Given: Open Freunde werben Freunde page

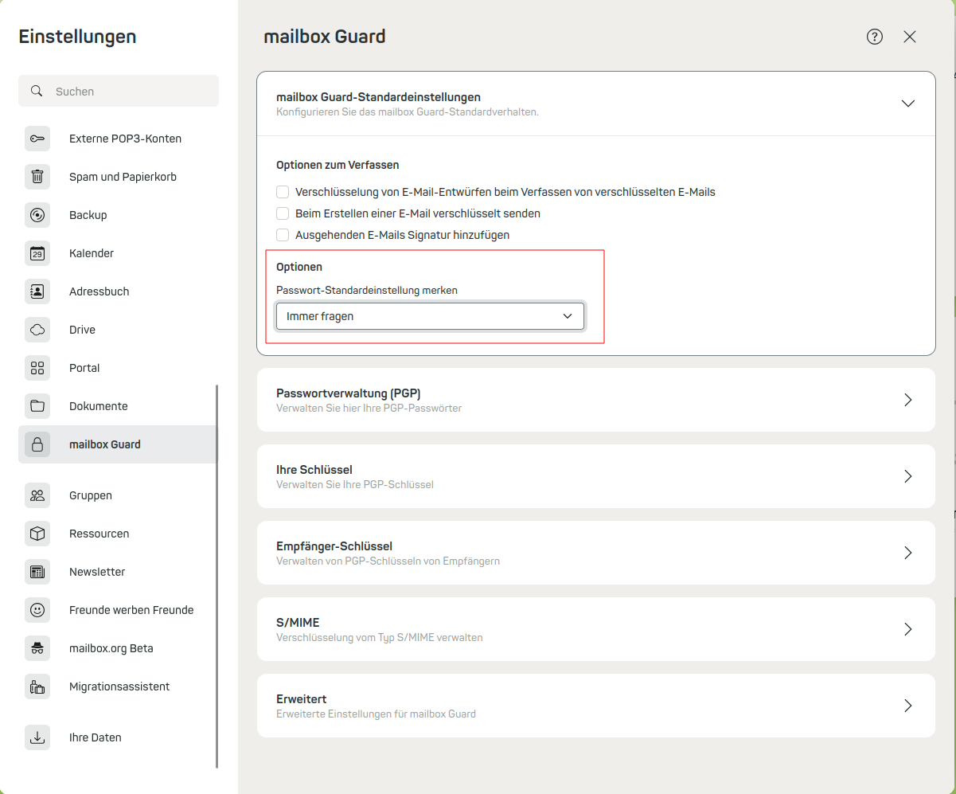Looking at the screenshot, I should (x=118, y=610).
